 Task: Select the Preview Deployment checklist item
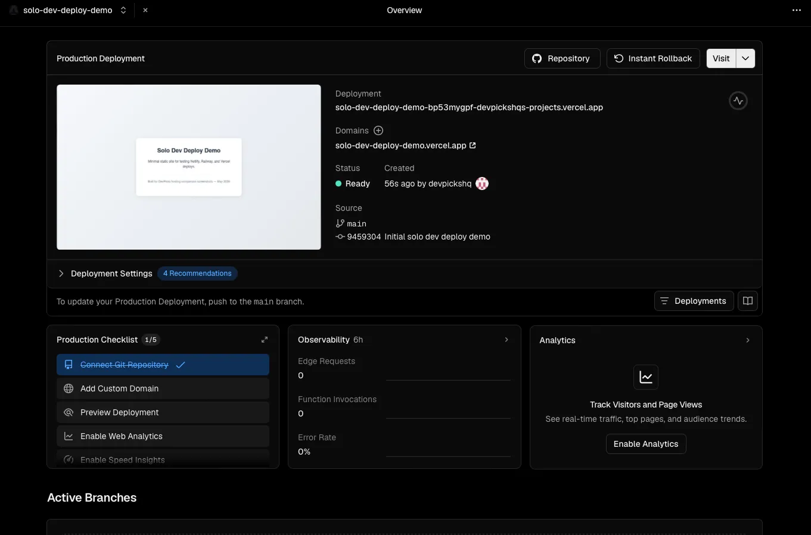pyautogui.click(x=163, y=412)
